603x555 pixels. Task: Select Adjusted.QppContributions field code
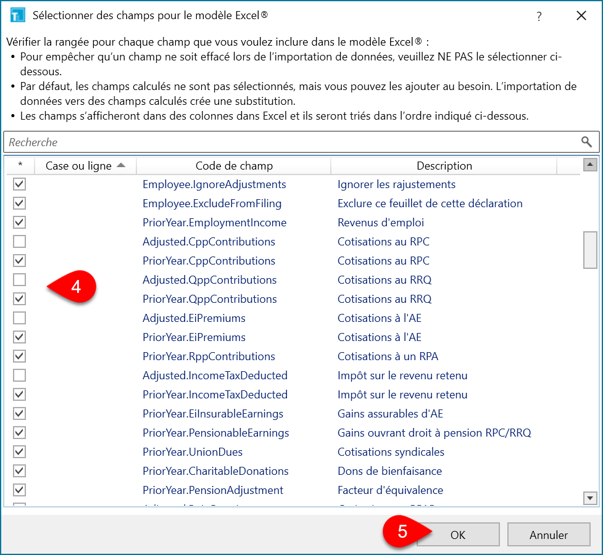point(210,280)
